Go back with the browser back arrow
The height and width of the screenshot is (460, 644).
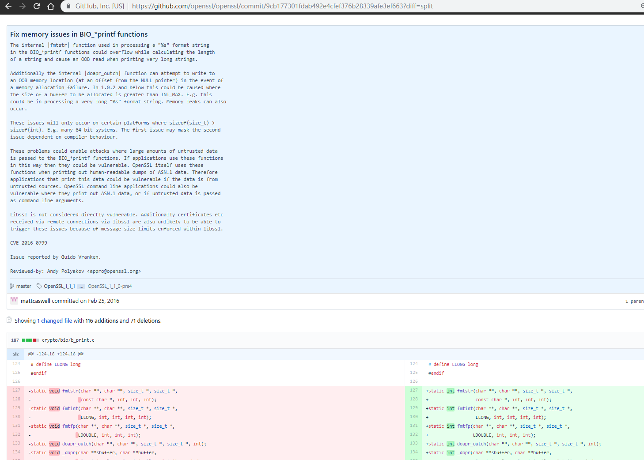(8, 6)
